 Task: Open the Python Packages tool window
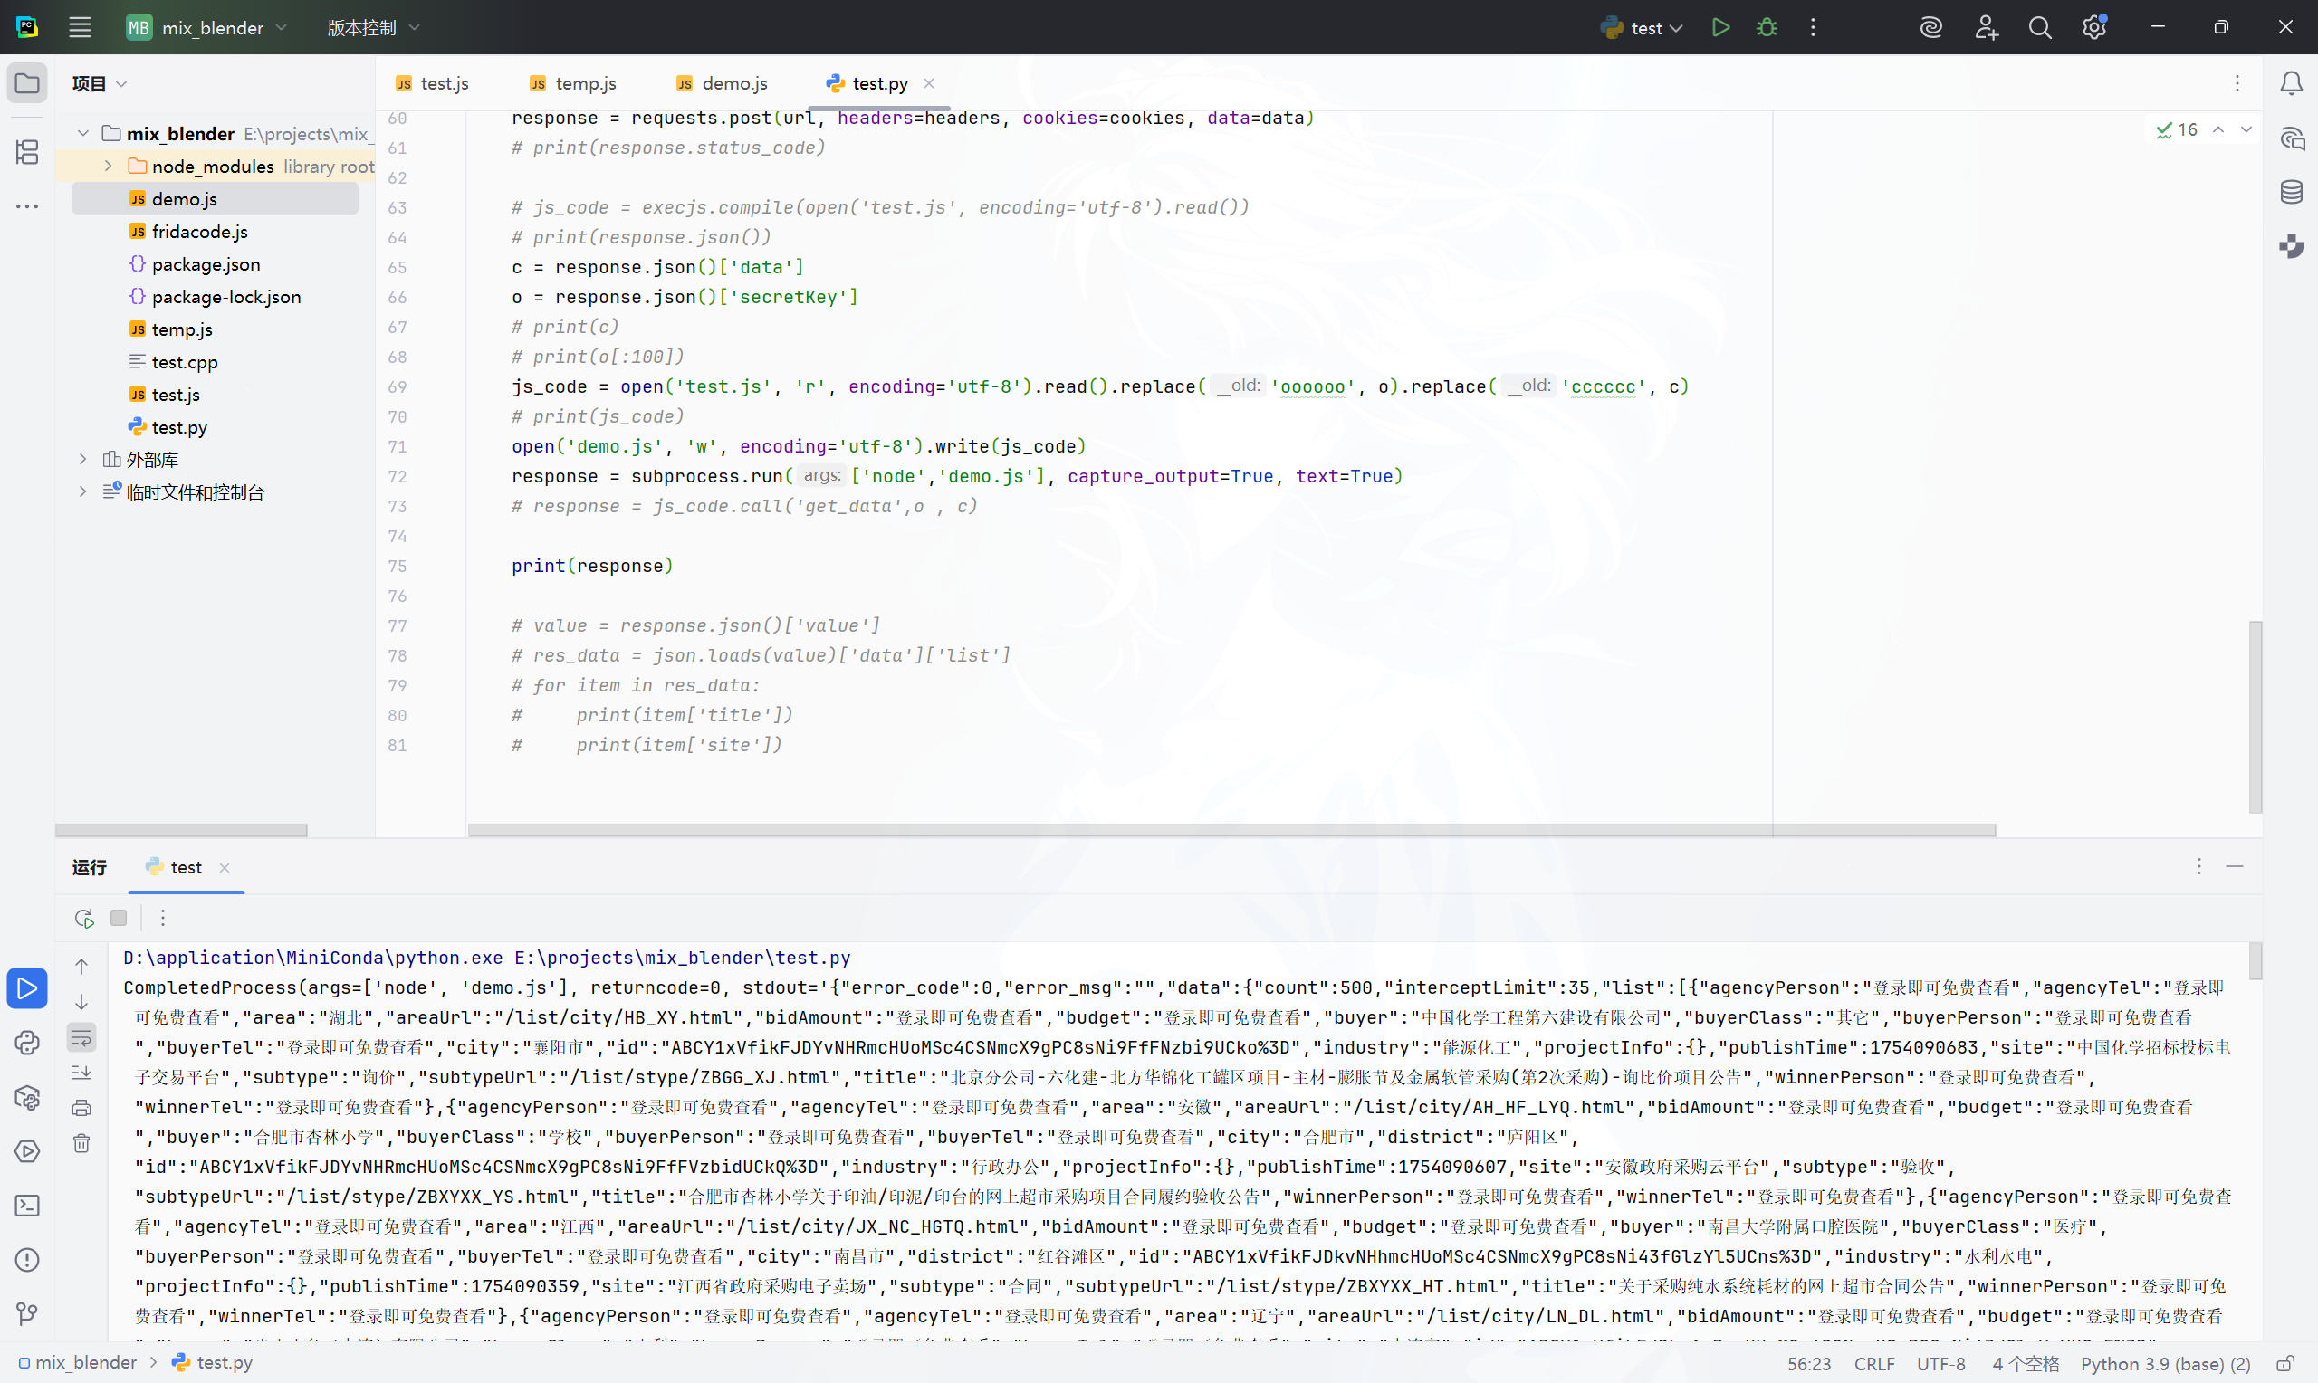coord(27,1098)
